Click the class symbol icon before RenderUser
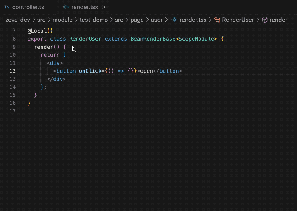The image size is (297, 211). click(x=217, y=20)
